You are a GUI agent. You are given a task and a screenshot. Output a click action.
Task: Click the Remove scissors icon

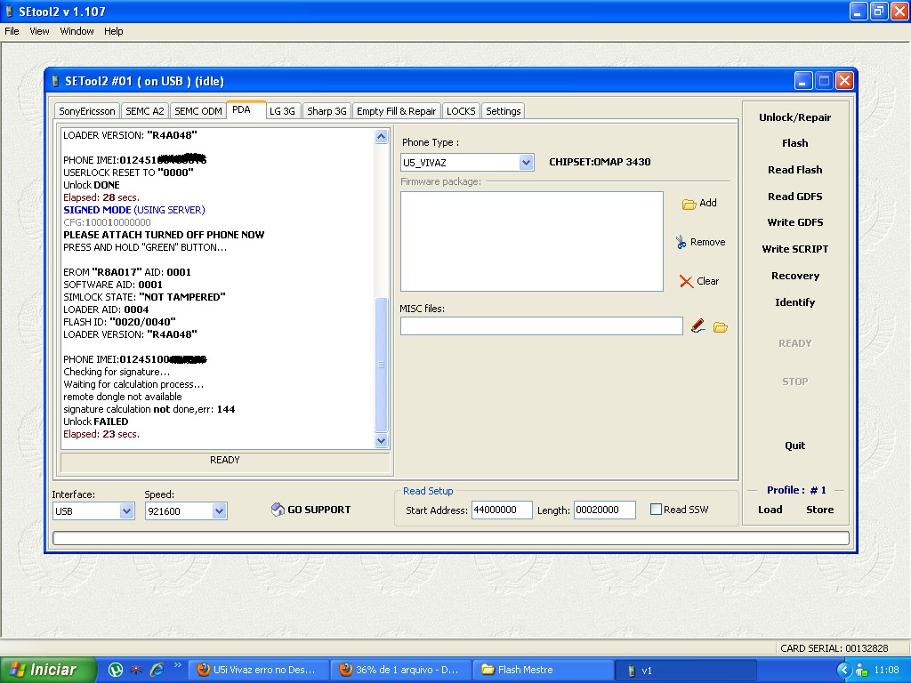click(x=681, y=242)
